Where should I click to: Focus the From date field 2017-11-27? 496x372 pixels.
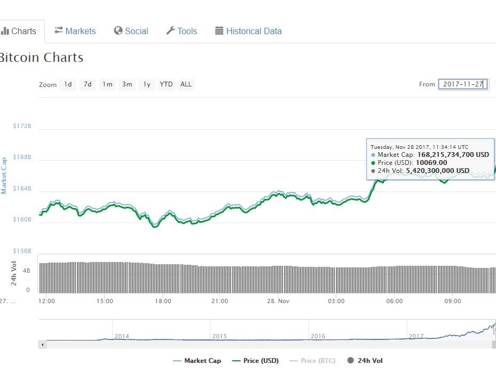pos(463,84)
